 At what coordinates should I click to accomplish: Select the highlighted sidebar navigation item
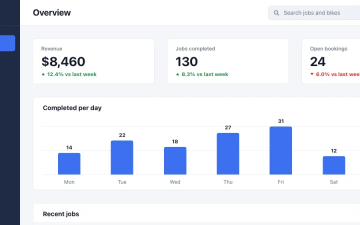pos(7,43)
